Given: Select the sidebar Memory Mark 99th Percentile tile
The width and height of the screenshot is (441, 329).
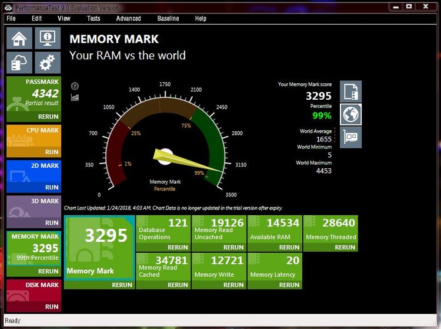Looking at the screenshot, I should (x=34, y=249).
